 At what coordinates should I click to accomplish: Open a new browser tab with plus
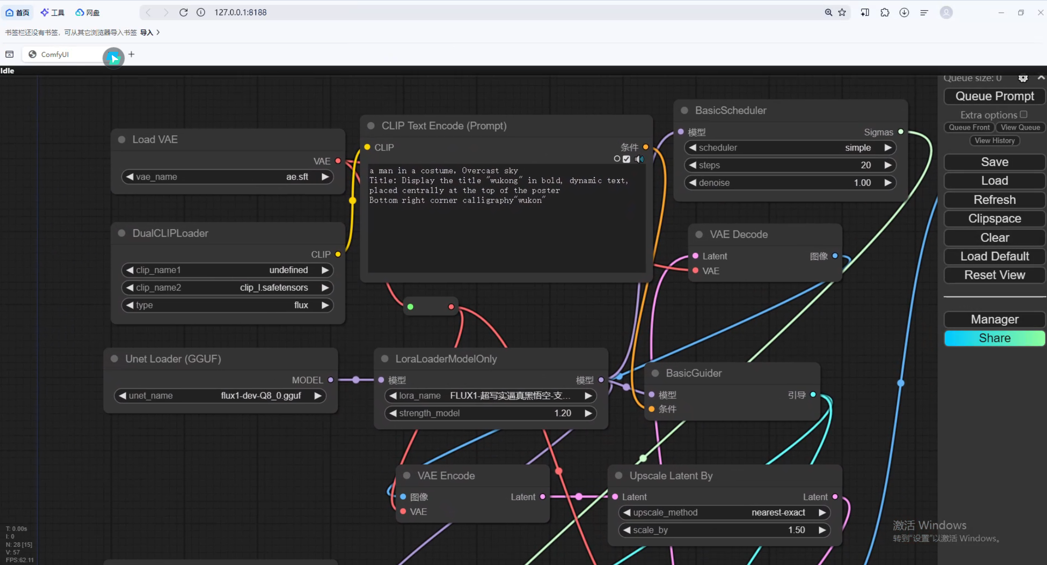click(x=131, y=54)
